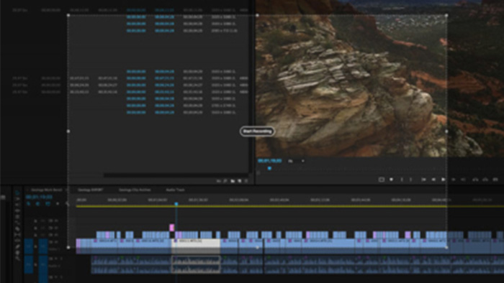Image resolution: width=504 pixels, height=283 pixels.
Task: Step forward one frame in Program Monitor
Action: (x=454, y=180)
